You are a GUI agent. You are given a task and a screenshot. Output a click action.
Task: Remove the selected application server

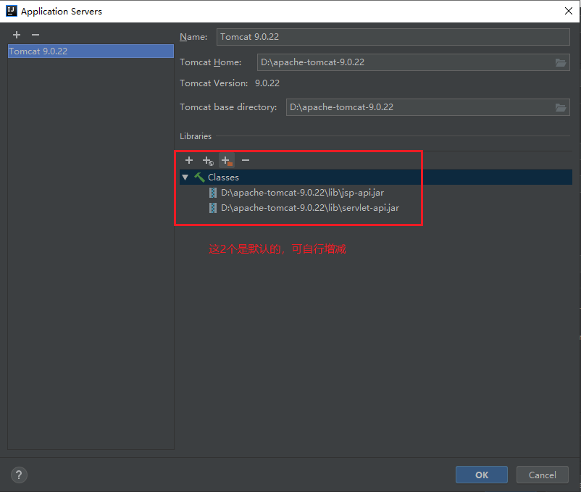point(35,35)
